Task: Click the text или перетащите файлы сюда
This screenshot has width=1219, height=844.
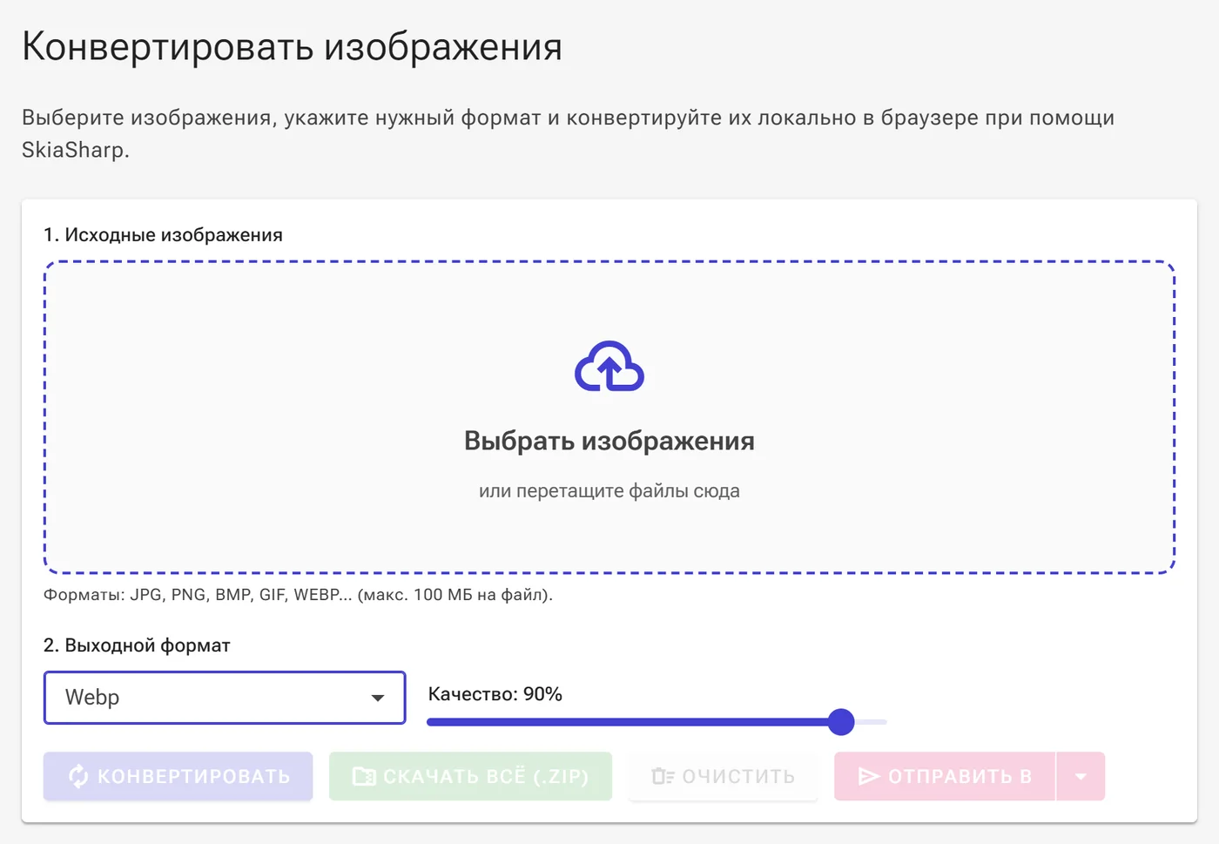Action: click(x=609, y=490)
